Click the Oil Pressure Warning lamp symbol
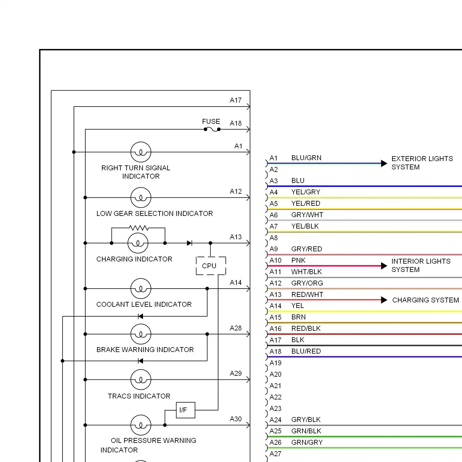This screenshot has height=462, width=462. pyautogui.click(x=141, y=425)
